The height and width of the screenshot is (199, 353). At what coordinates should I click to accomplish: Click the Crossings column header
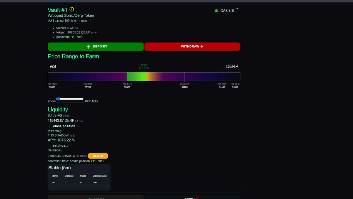69,176
